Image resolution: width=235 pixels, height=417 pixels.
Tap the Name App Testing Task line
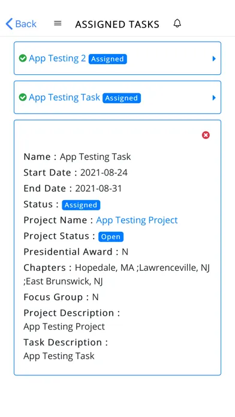pos(77,156)
